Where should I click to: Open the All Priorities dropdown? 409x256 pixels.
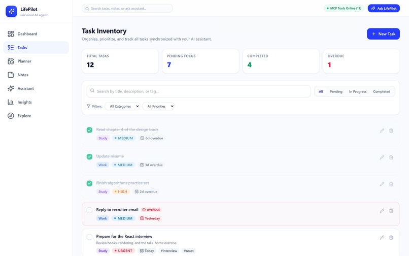tap(158, 106)
